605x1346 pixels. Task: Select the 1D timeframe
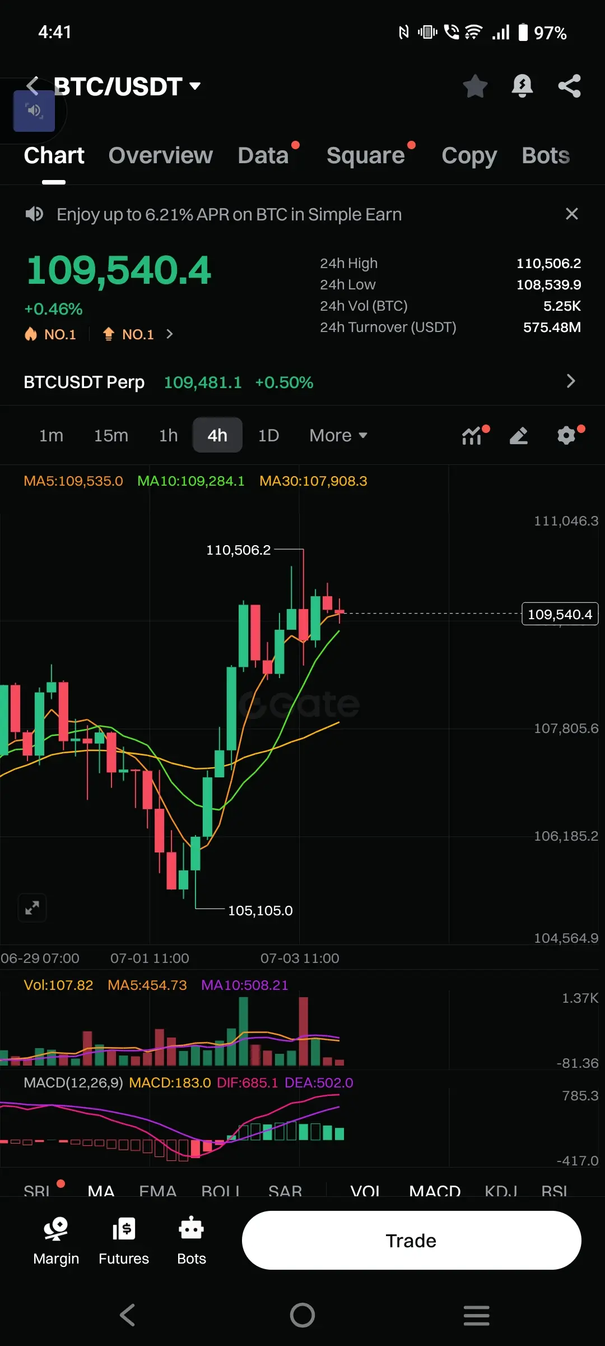[268, 435]
